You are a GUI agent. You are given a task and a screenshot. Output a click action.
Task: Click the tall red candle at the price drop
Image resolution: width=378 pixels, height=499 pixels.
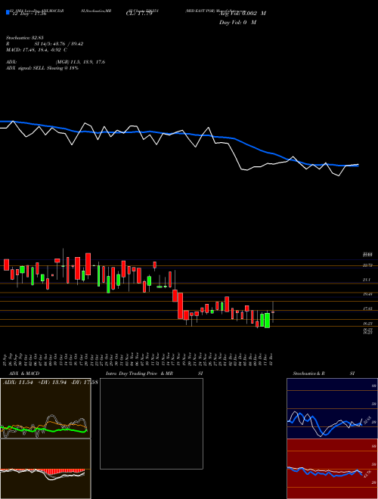[x=181, y=306]
